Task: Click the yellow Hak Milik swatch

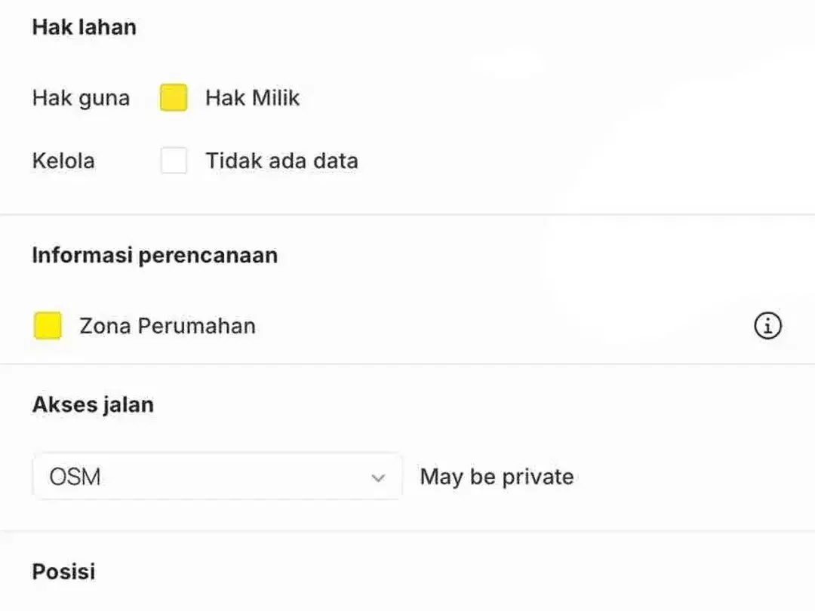Action: pos(174,97)
